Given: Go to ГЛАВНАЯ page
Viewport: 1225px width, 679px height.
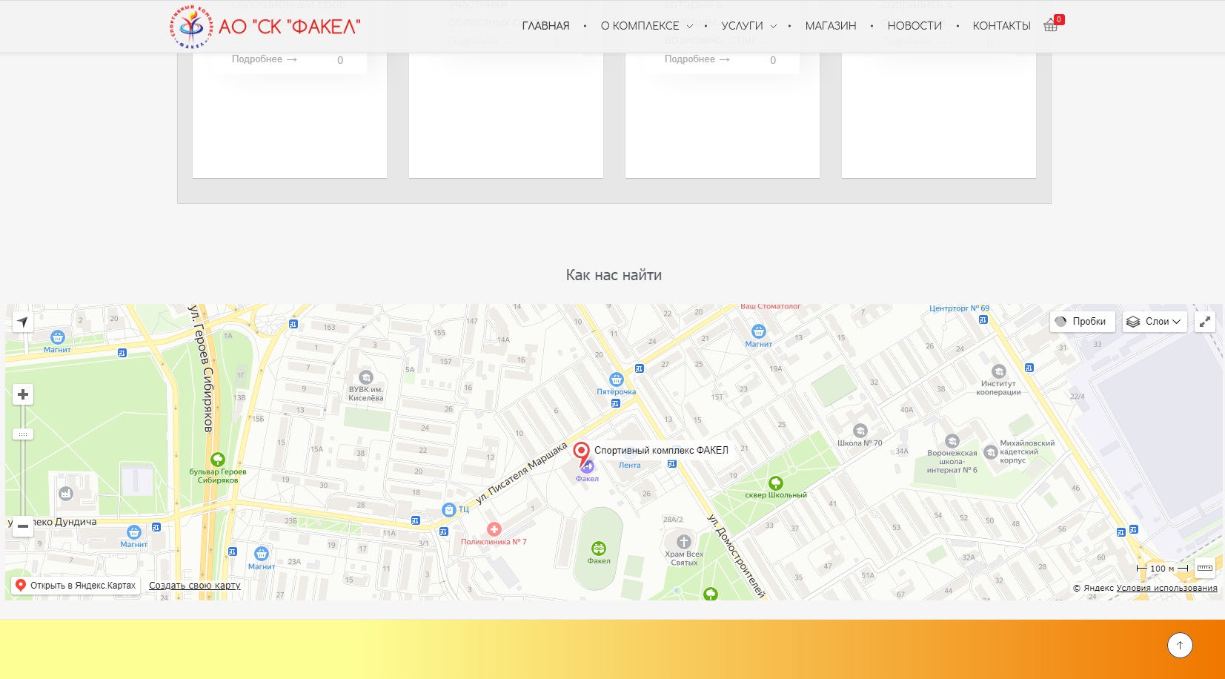Looking at the screenshot, I should click(546, 26).
